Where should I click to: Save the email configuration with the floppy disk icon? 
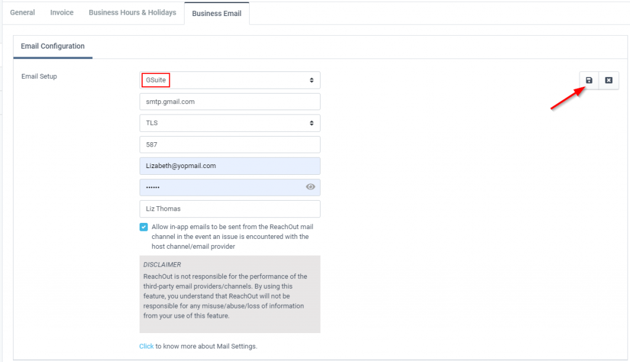(x=589, y=81)
